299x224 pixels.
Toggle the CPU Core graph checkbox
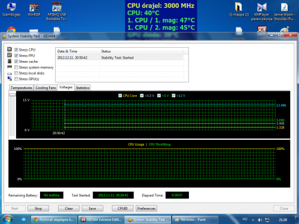120,96
